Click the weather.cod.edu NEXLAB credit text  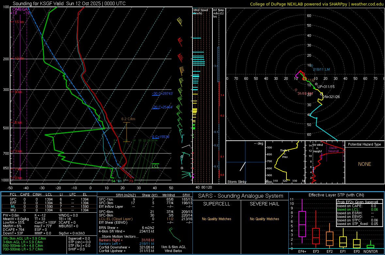click(x=316, y=4)
